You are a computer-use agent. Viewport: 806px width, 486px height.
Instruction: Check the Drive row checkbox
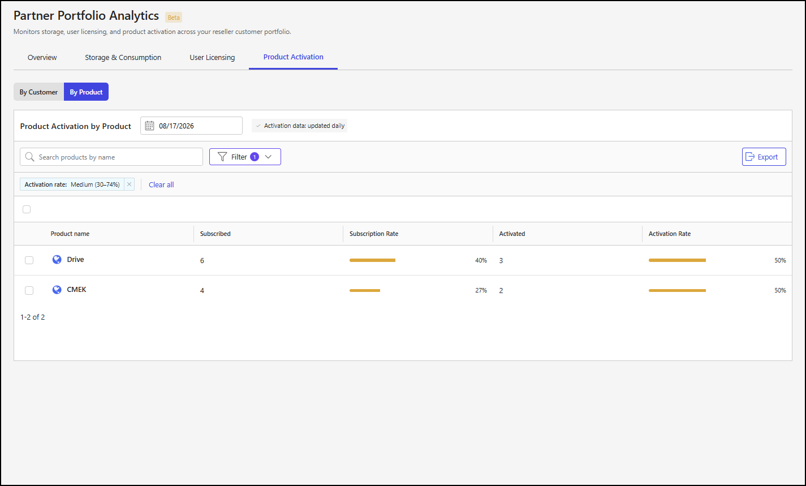click(29, 260)
